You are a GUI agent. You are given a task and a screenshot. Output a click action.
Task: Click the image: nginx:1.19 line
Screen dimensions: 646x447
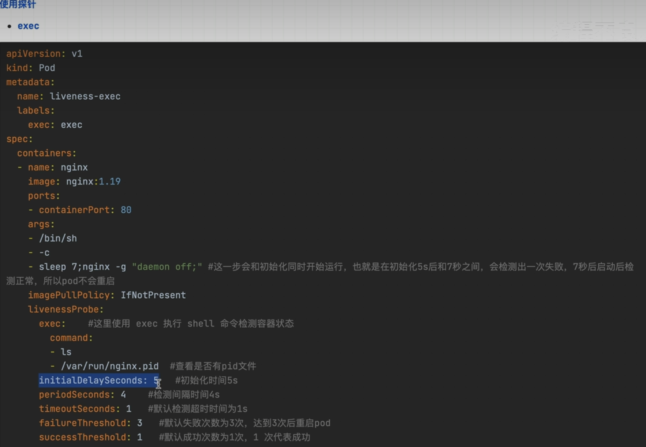point(74,181)
